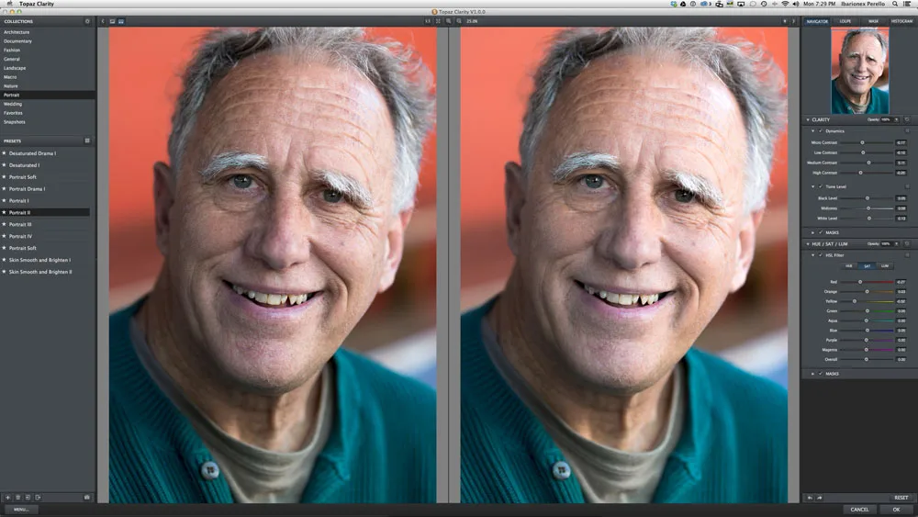Switch to the NAVIGATOR tab
The width and height of the screenshot is (918, 517).
[817, 21]
